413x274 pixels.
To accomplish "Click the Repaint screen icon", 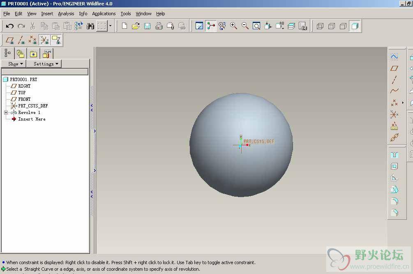I will pos(199,26).
